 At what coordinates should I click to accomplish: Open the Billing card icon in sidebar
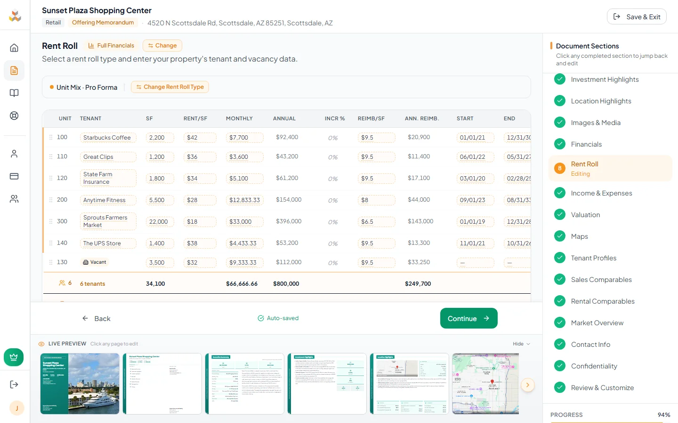click(x=15, y=176)
